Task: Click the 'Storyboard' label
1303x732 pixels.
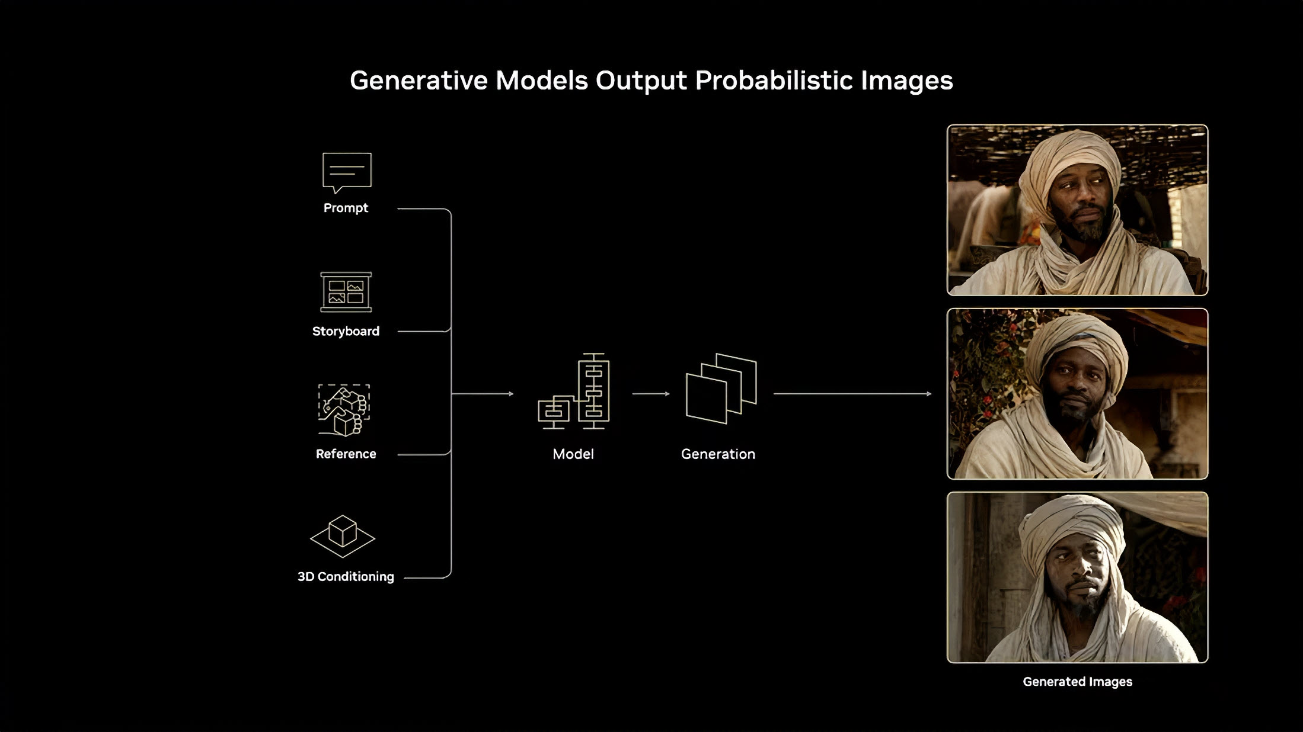Action: coord(346,332)
